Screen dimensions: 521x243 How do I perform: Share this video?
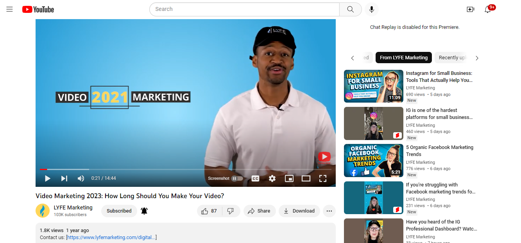click(x=260, y=211)
